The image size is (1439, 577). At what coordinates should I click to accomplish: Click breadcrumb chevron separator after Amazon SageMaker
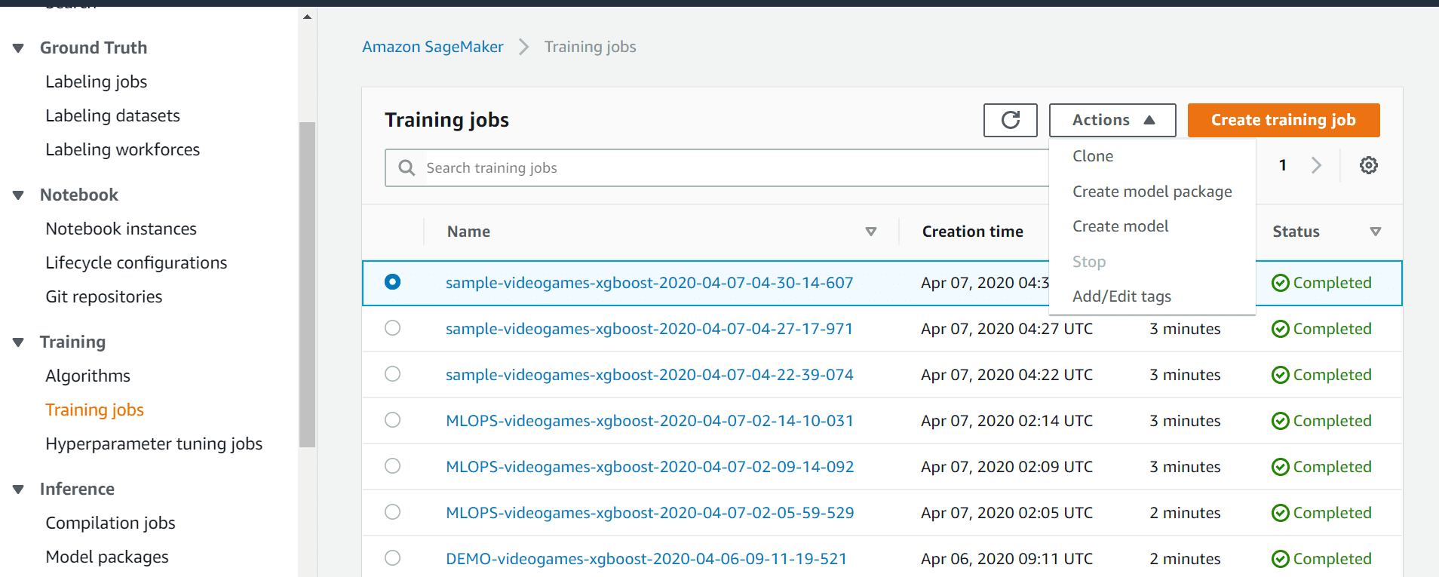click(x=523, y=47)
